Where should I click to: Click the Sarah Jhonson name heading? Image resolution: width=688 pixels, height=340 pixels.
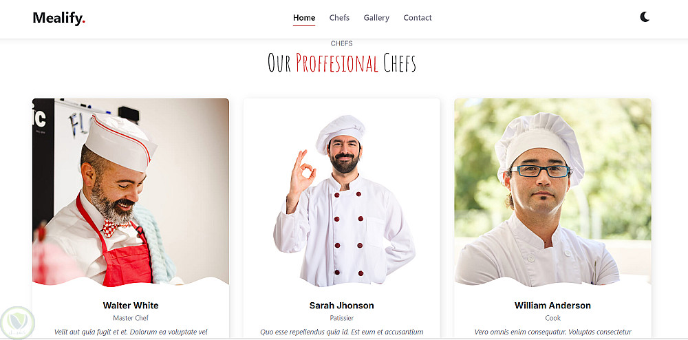341,306
